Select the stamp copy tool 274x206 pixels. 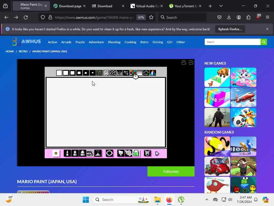click(128, 153)
